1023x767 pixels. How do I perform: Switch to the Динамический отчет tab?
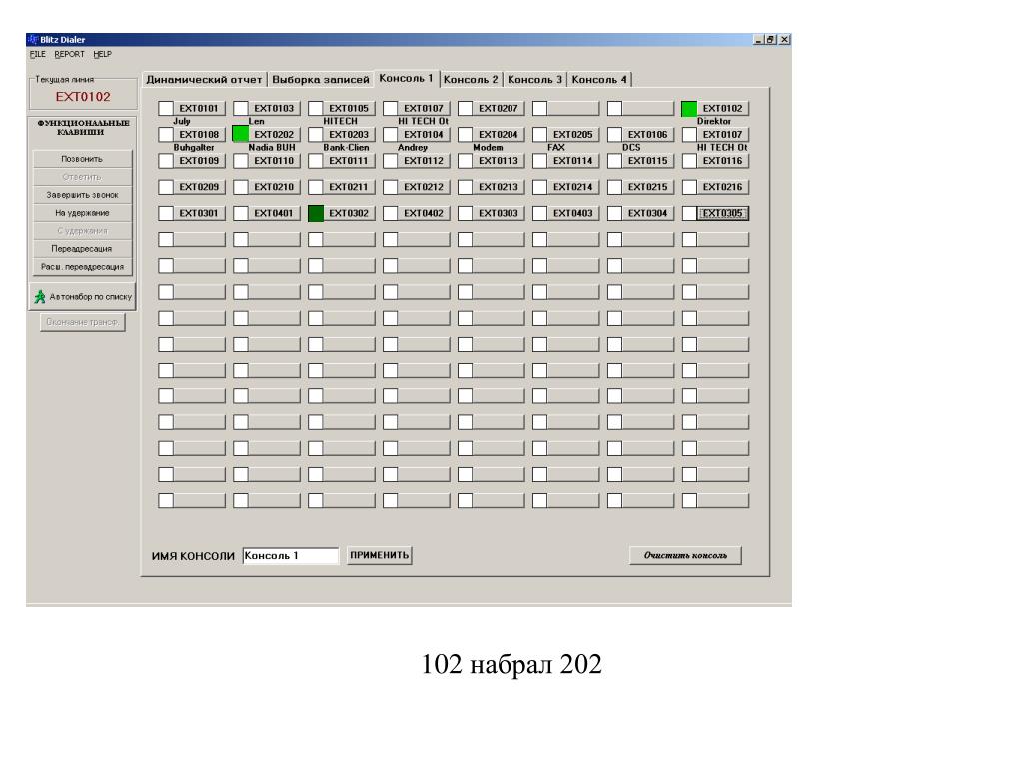click(x=204, y=80)
